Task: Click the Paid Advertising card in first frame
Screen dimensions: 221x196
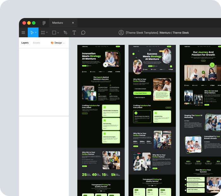Action: 111,124
